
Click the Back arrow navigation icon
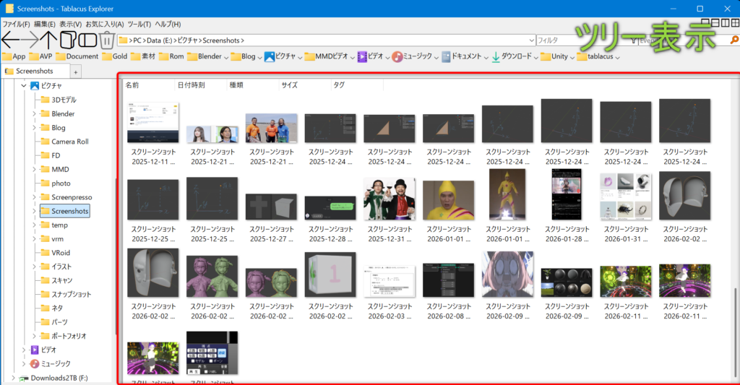coord(10,39)
